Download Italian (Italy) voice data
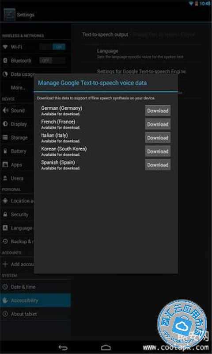Screen dimensions: 212x354 [158, 138]
